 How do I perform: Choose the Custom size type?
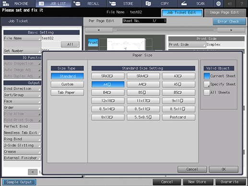tap(67, 84)
